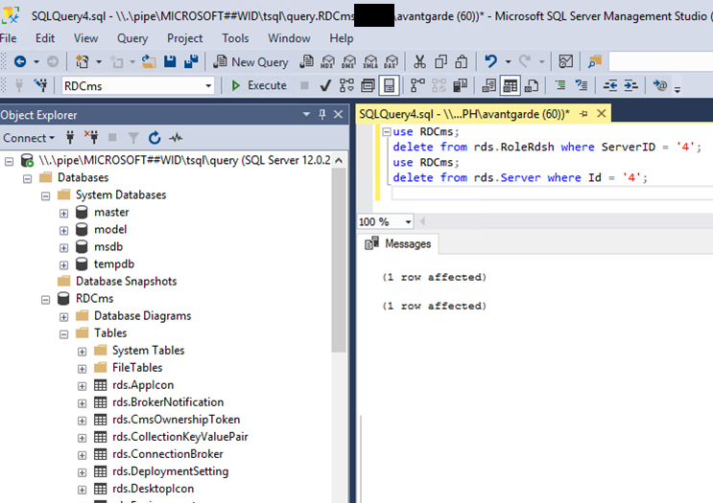Viewport: 713px width, 503px height.
Task: Click the Find in Files icon
Action: 595,61
